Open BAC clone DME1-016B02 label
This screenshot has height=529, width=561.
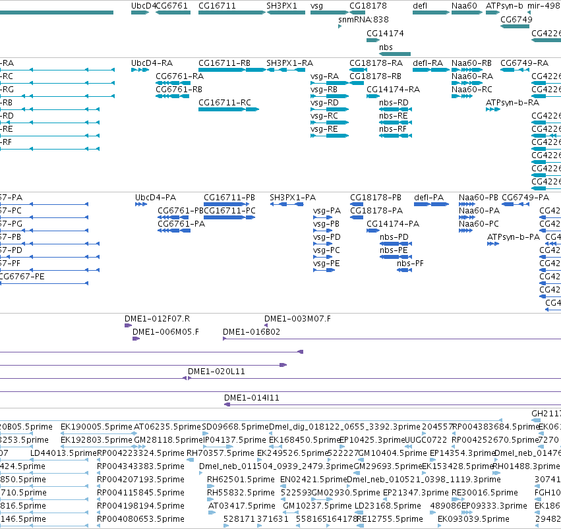point(252,332)
